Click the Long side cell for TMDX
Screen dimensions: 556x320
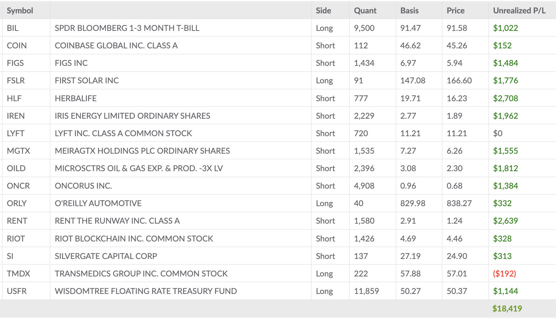pos(325,273)
